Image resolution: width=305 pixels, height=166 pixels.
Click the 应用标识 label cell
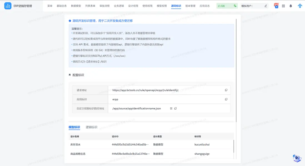tap(90, 99)
